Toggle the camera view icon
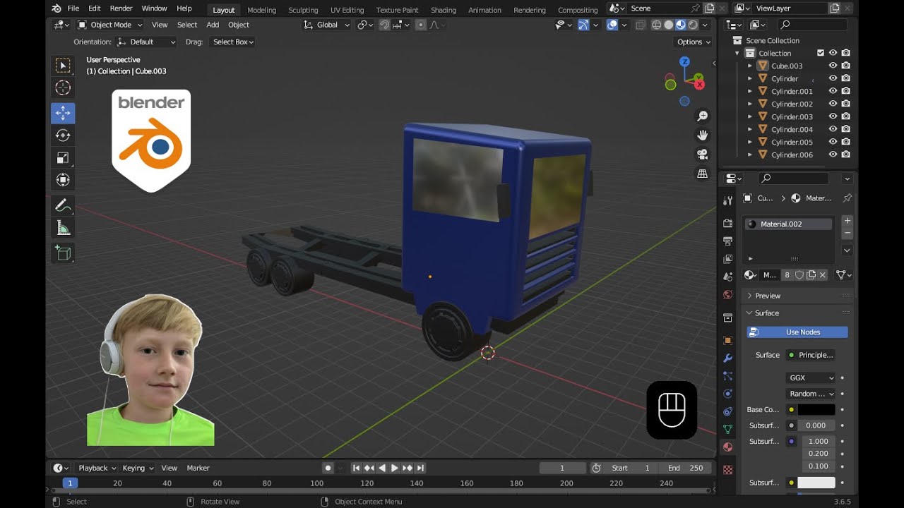904x508 pixels. coord(702,154)
